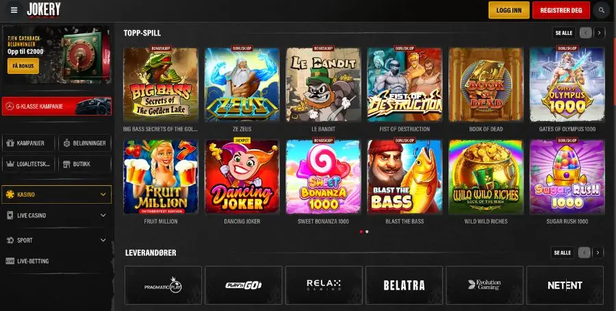Click the Logg Inn button
The width and height of the screenshot is (616, 311).
(x=509, y=10)
